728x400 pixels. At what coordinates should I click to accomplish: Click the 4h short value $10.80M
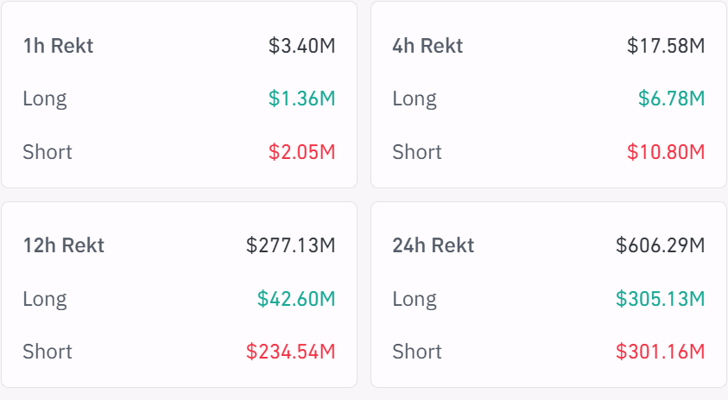pos(666,152)
